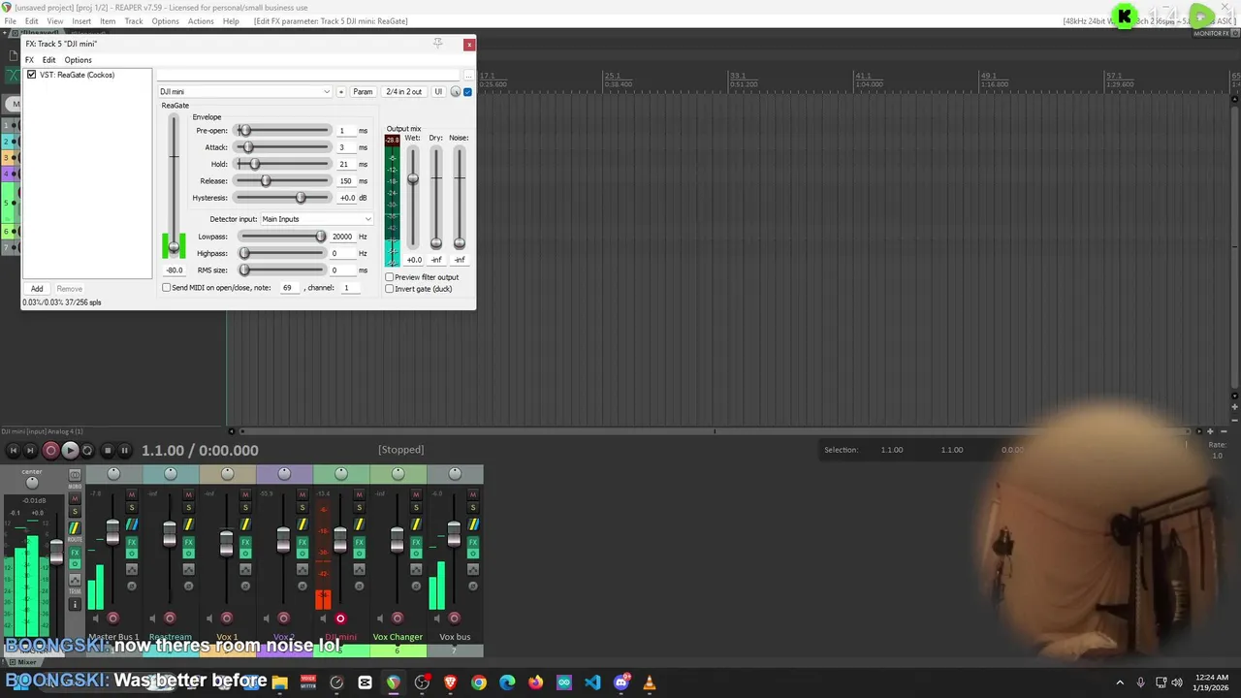
Task: Record-arm the DJI mini track
Action: tap(340, 618)
